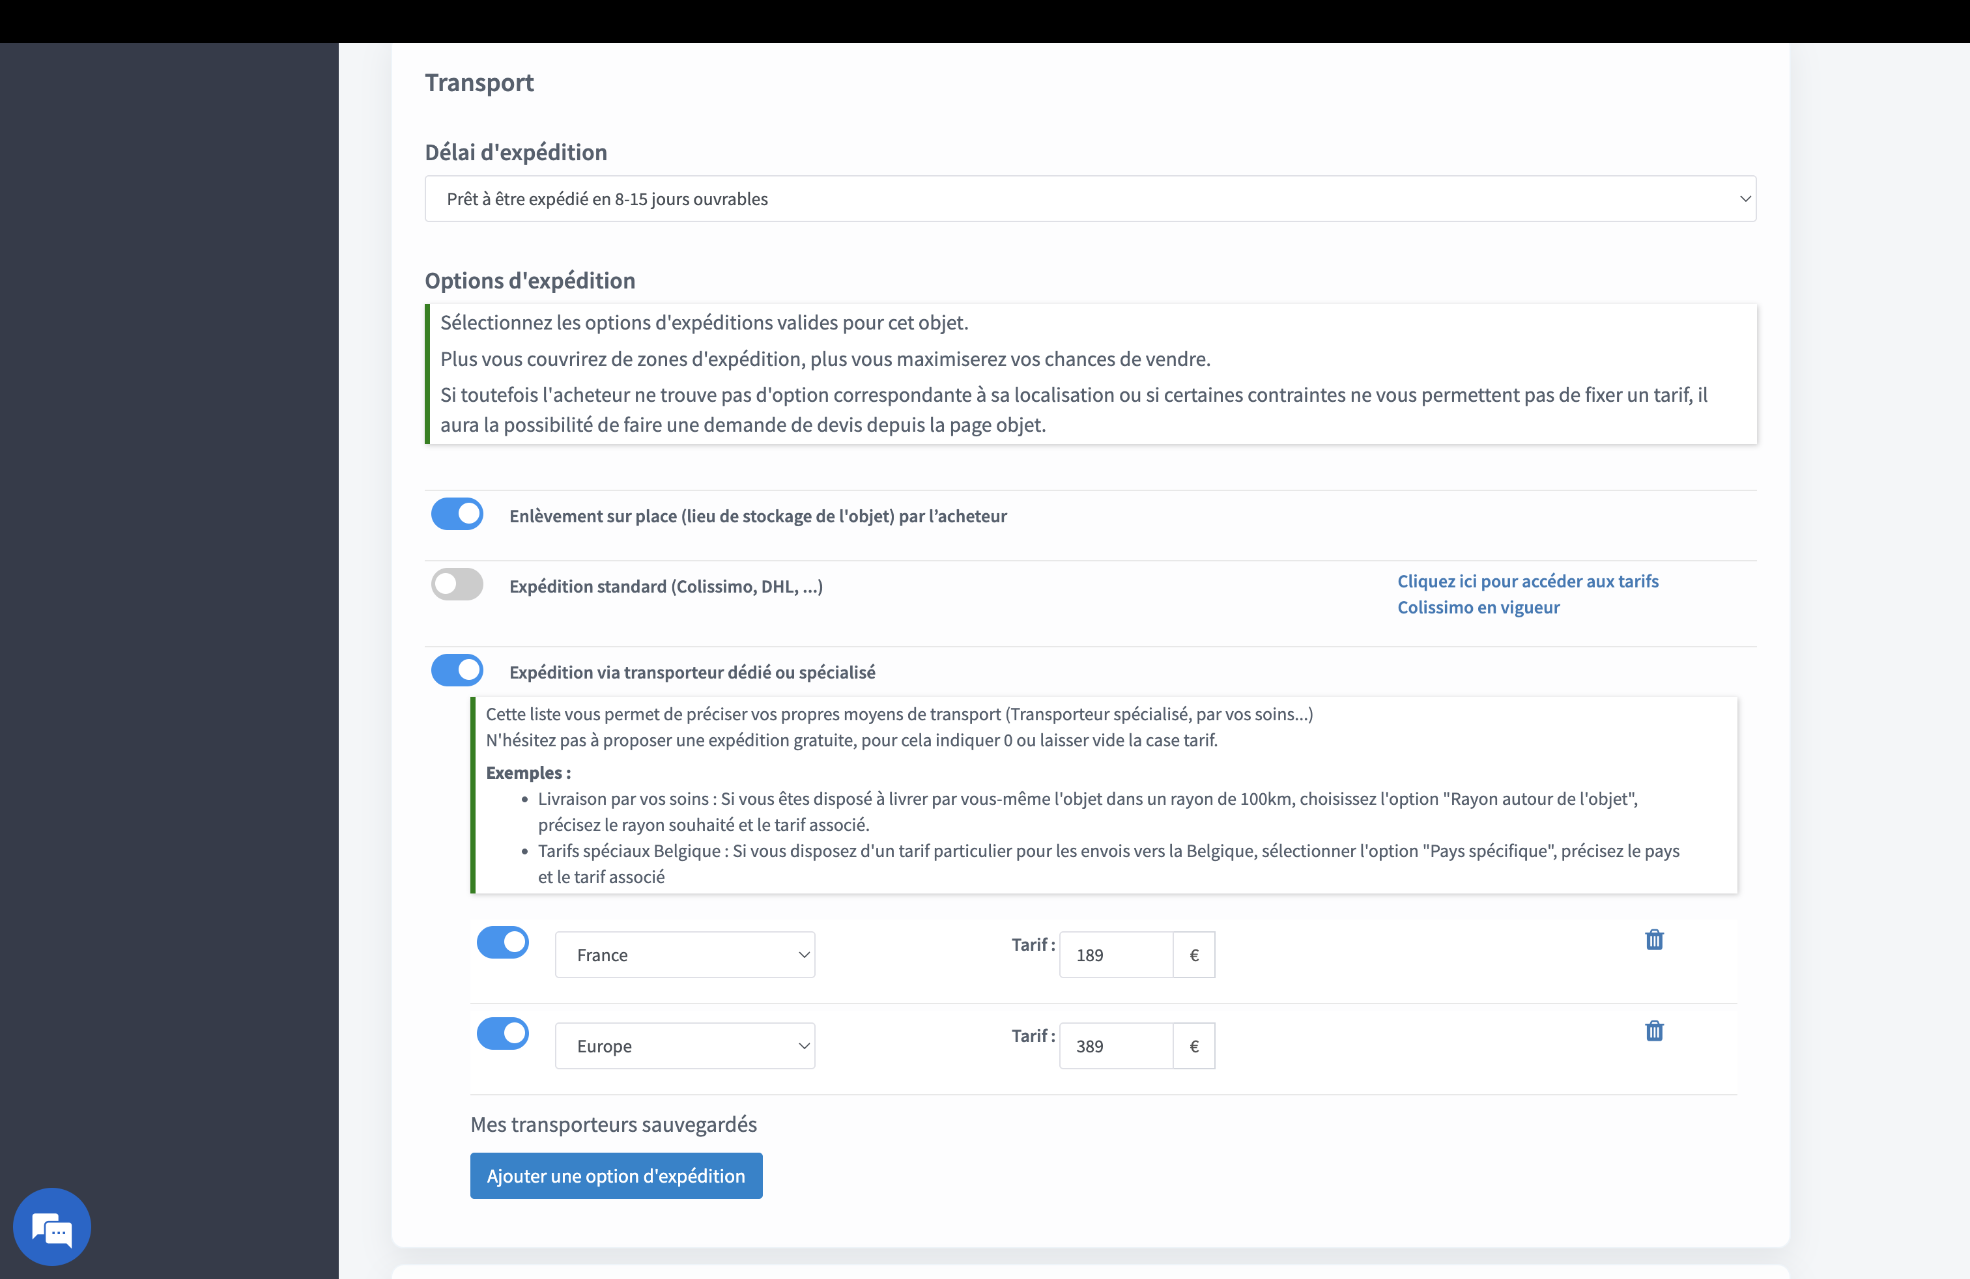Toggle off the France shipping row
The image size is (1970, 1279).
coord(502,942)
